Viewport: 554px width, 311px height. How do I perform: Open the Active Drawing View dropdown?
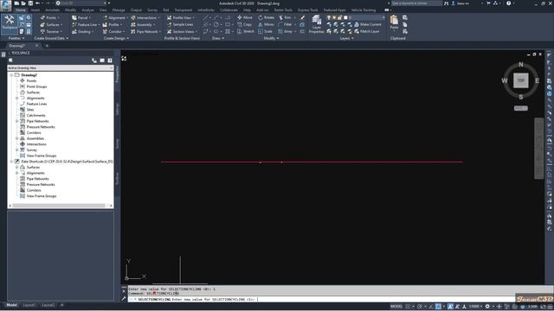pyautogui.click(x=61, y=67)
